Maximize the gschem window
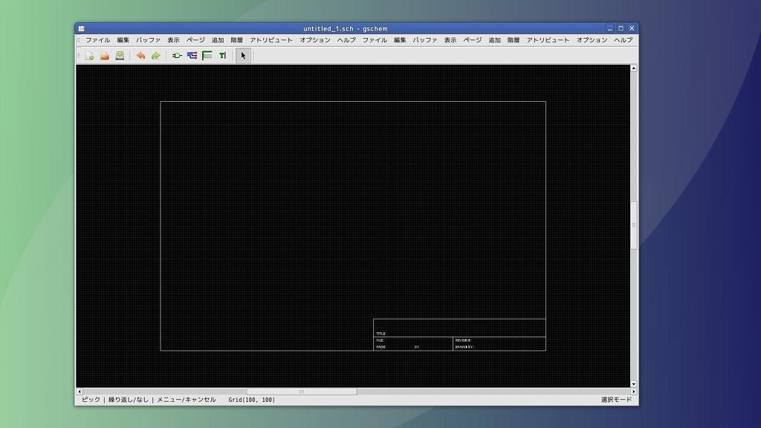Image resolution: width=761 pixels, height=428 pixels. point(621,28)
